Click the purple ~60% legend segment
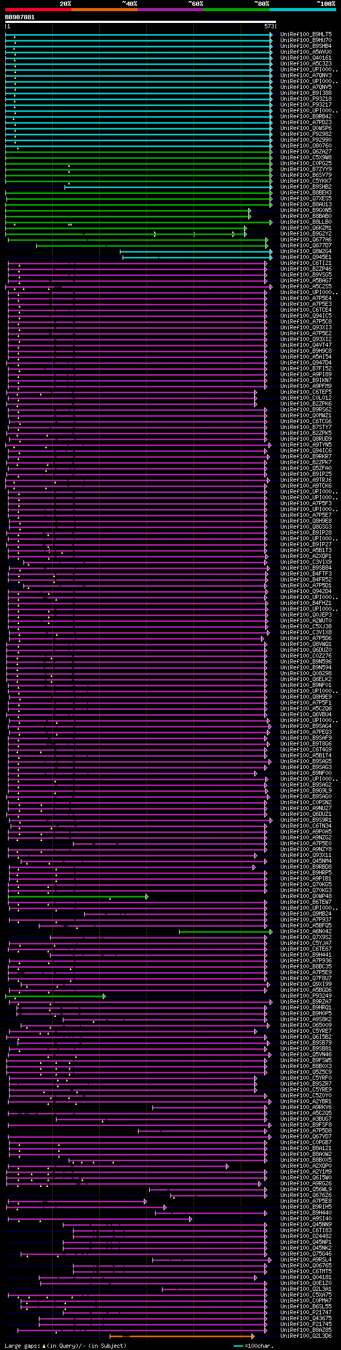Image resolution: width=341 pixels, height=1350 pixels. [170, 10]
